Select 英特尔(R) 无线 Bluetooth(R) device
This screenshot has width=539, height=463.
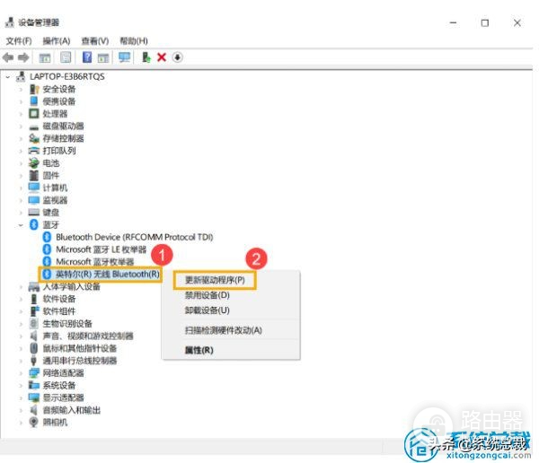click(x=108, y=274)
